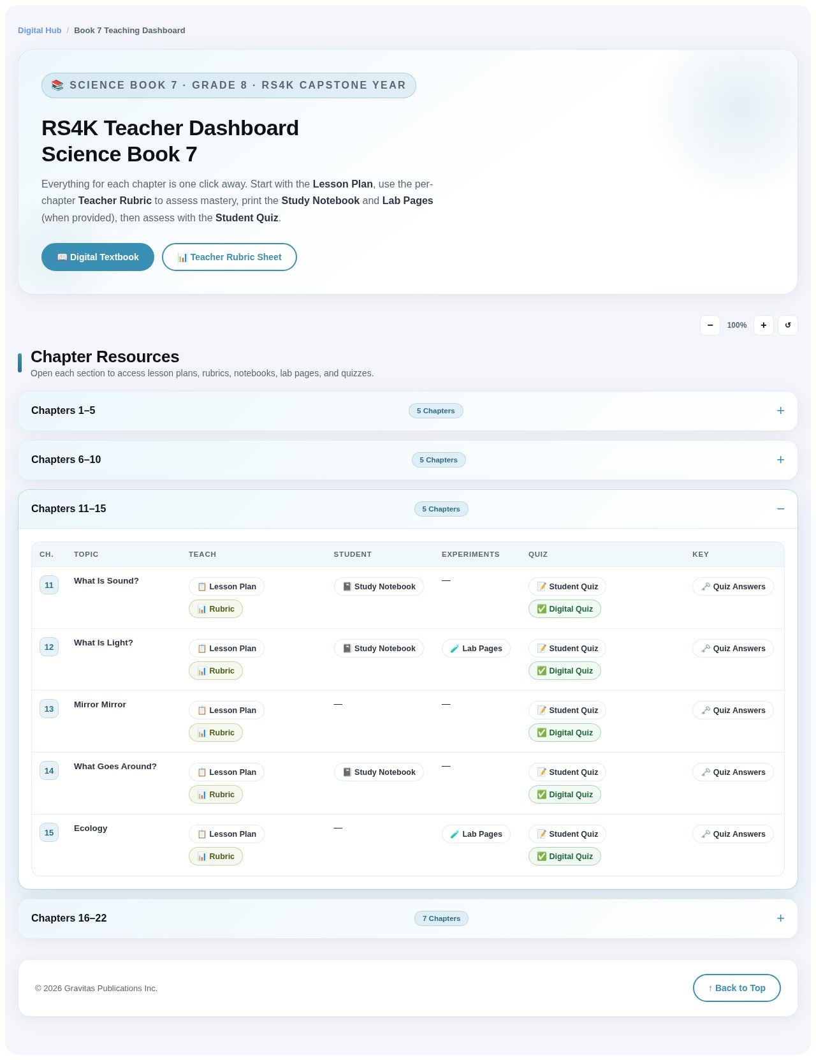Click the 'What Goes Around?' topic
Viewport: 816px width, 1060px height.
coord(115,767)
